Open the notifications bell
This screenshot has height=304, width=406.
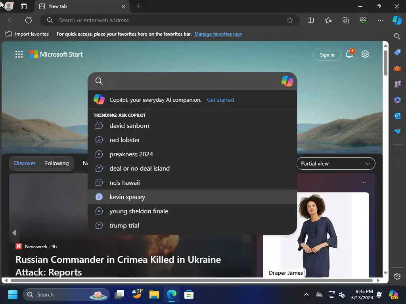[x=350, y=54]
